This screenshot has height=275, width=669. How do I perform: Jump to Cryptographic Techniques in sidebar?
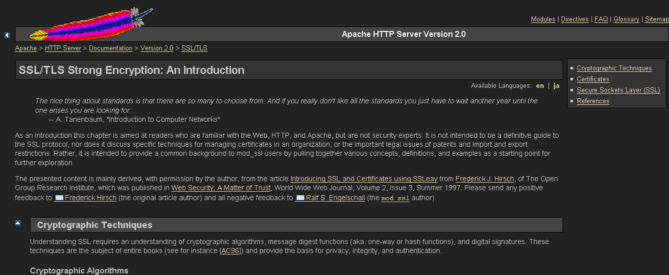614,68
